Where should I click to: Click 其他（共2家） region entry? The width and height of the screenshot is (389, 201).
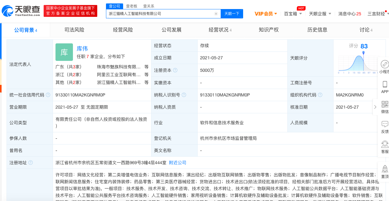tap(69, 82)
